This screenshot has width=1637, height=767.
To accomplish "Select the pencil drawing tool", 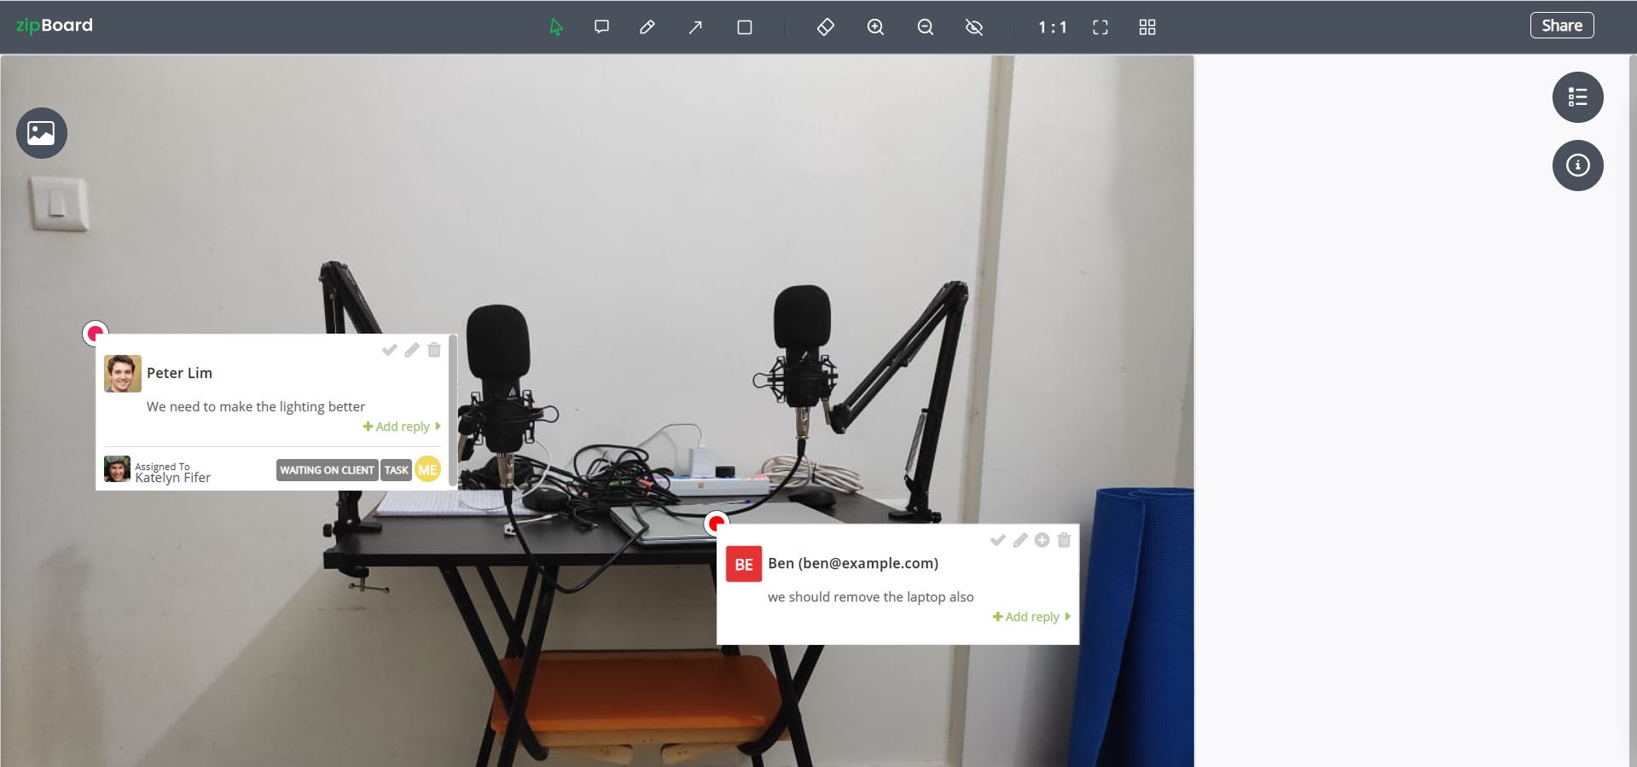I will click(647, 27).
